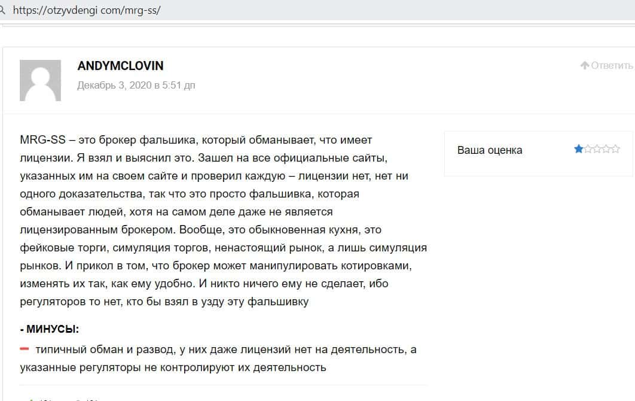Click the word лицензии beginning the second review line
Image resolution: width=635 pixels, height=401 pixels.
click(x=43, y=158)
